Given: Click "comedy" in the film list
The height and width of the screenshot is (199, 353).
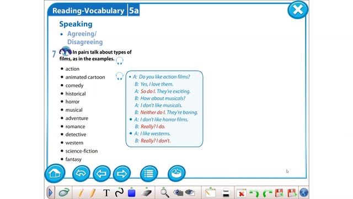Looking at the screenshot, I should point(74,86).
